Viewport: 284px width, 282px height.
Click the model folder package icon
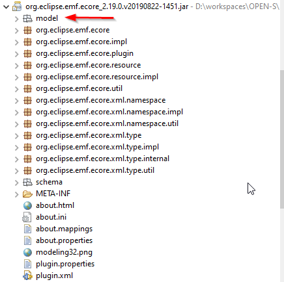coord(27,18)
